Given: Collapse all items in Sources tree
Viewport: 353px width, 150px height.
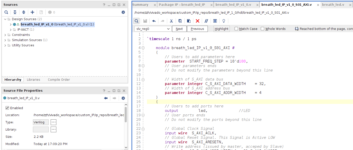Looking at the screenshot, I should (15, 12).
